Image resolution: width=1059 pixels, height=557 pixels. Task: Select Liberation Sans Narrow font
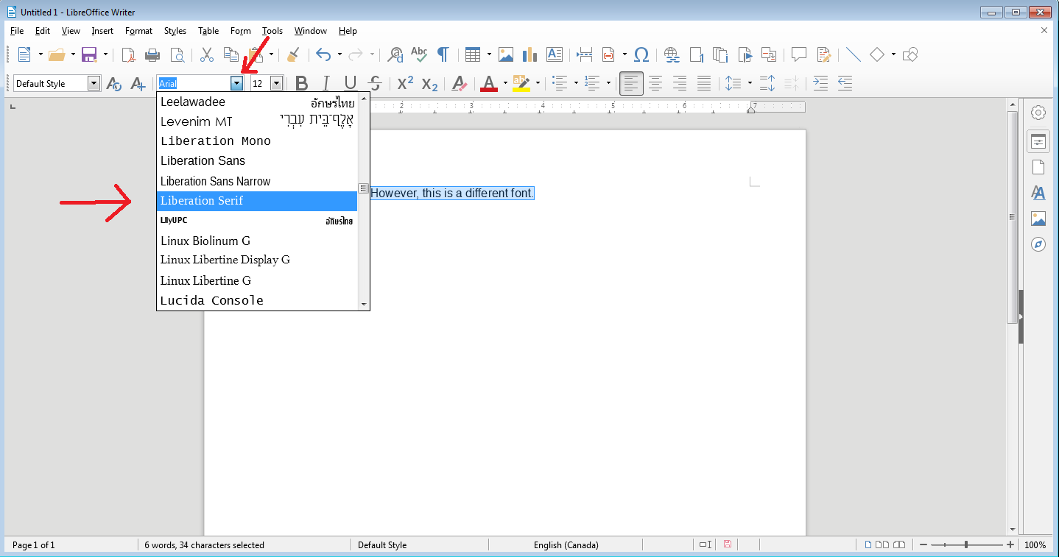pyautogui.click(x=257, y=181)
